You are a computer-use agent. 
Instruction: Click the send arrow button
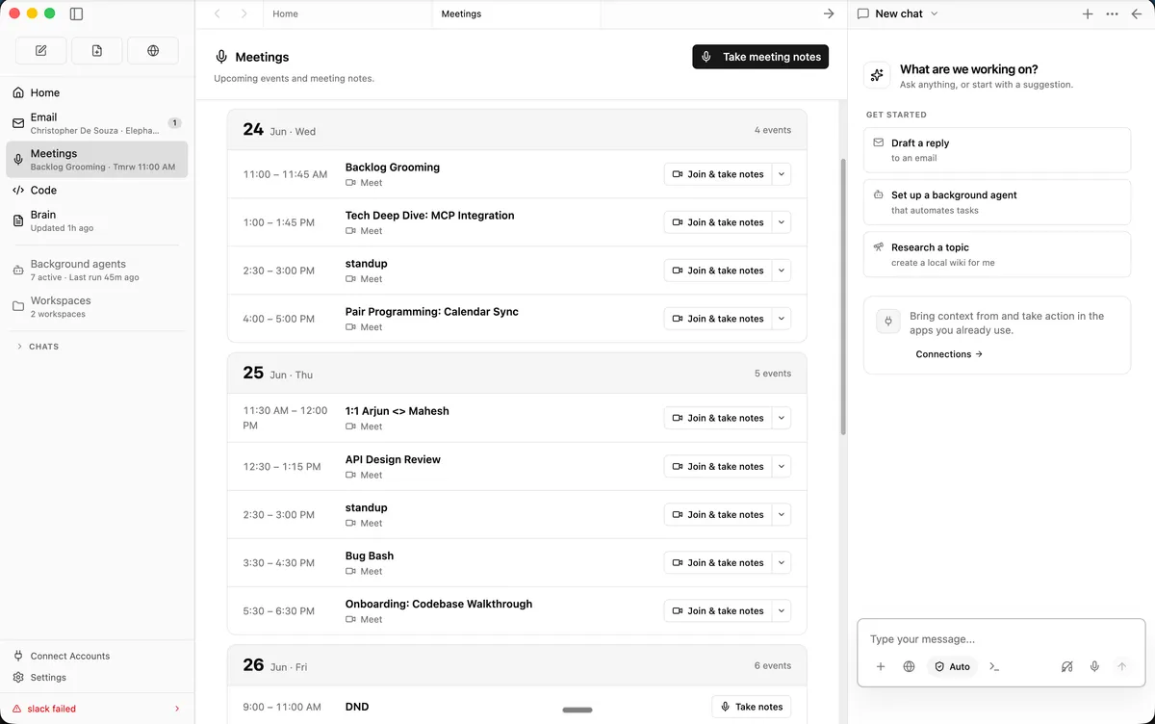1121,666
